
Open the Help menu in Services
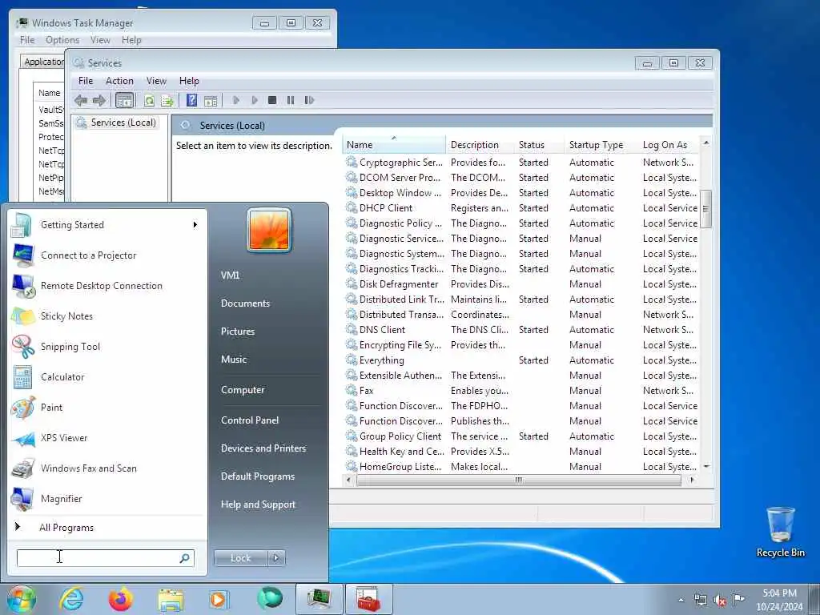point(189,81)
